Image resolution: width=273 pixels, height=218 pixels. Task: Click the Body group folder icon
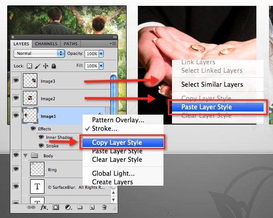coord(35,155)
